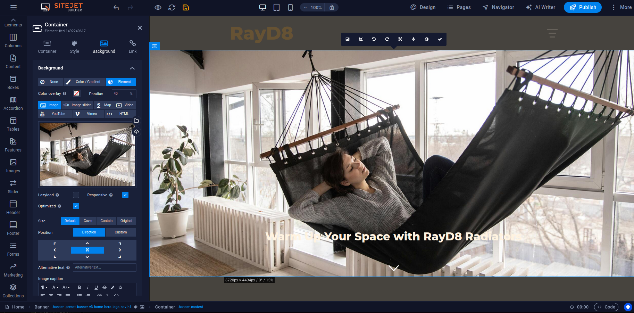Screen dimensions: 634x313
Task: Switch to the Style tab
Action: (x=74, y=47)
